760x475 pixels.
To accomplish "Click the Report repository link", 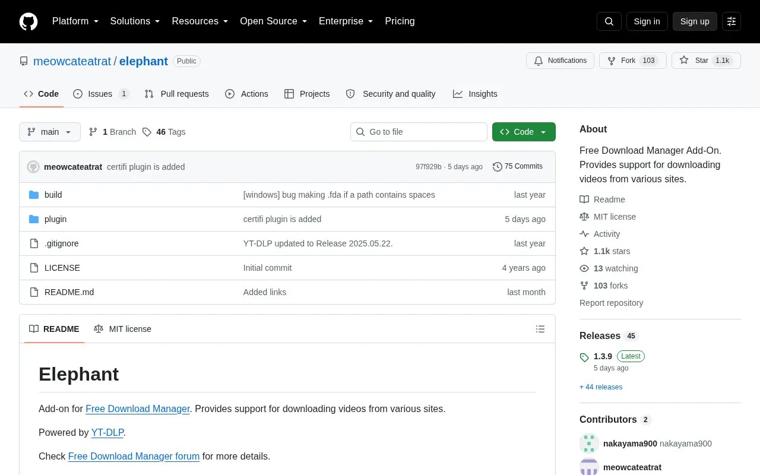I will [611, 303].
